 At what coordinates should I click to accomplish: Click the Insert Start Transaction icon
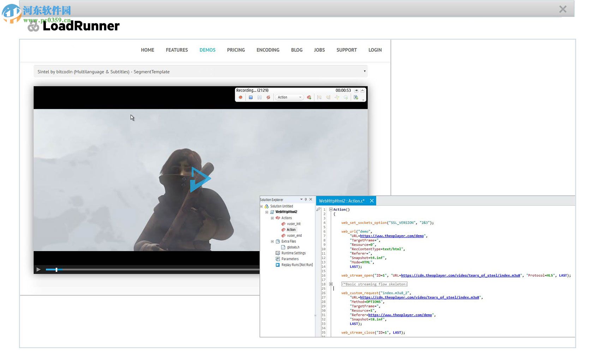coord(319,97)
